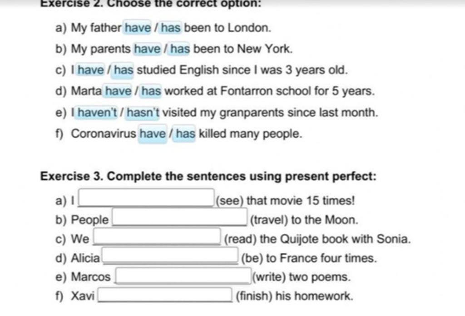
Task: Choose "has" for My parents sentence
Action: click(180, 49)
